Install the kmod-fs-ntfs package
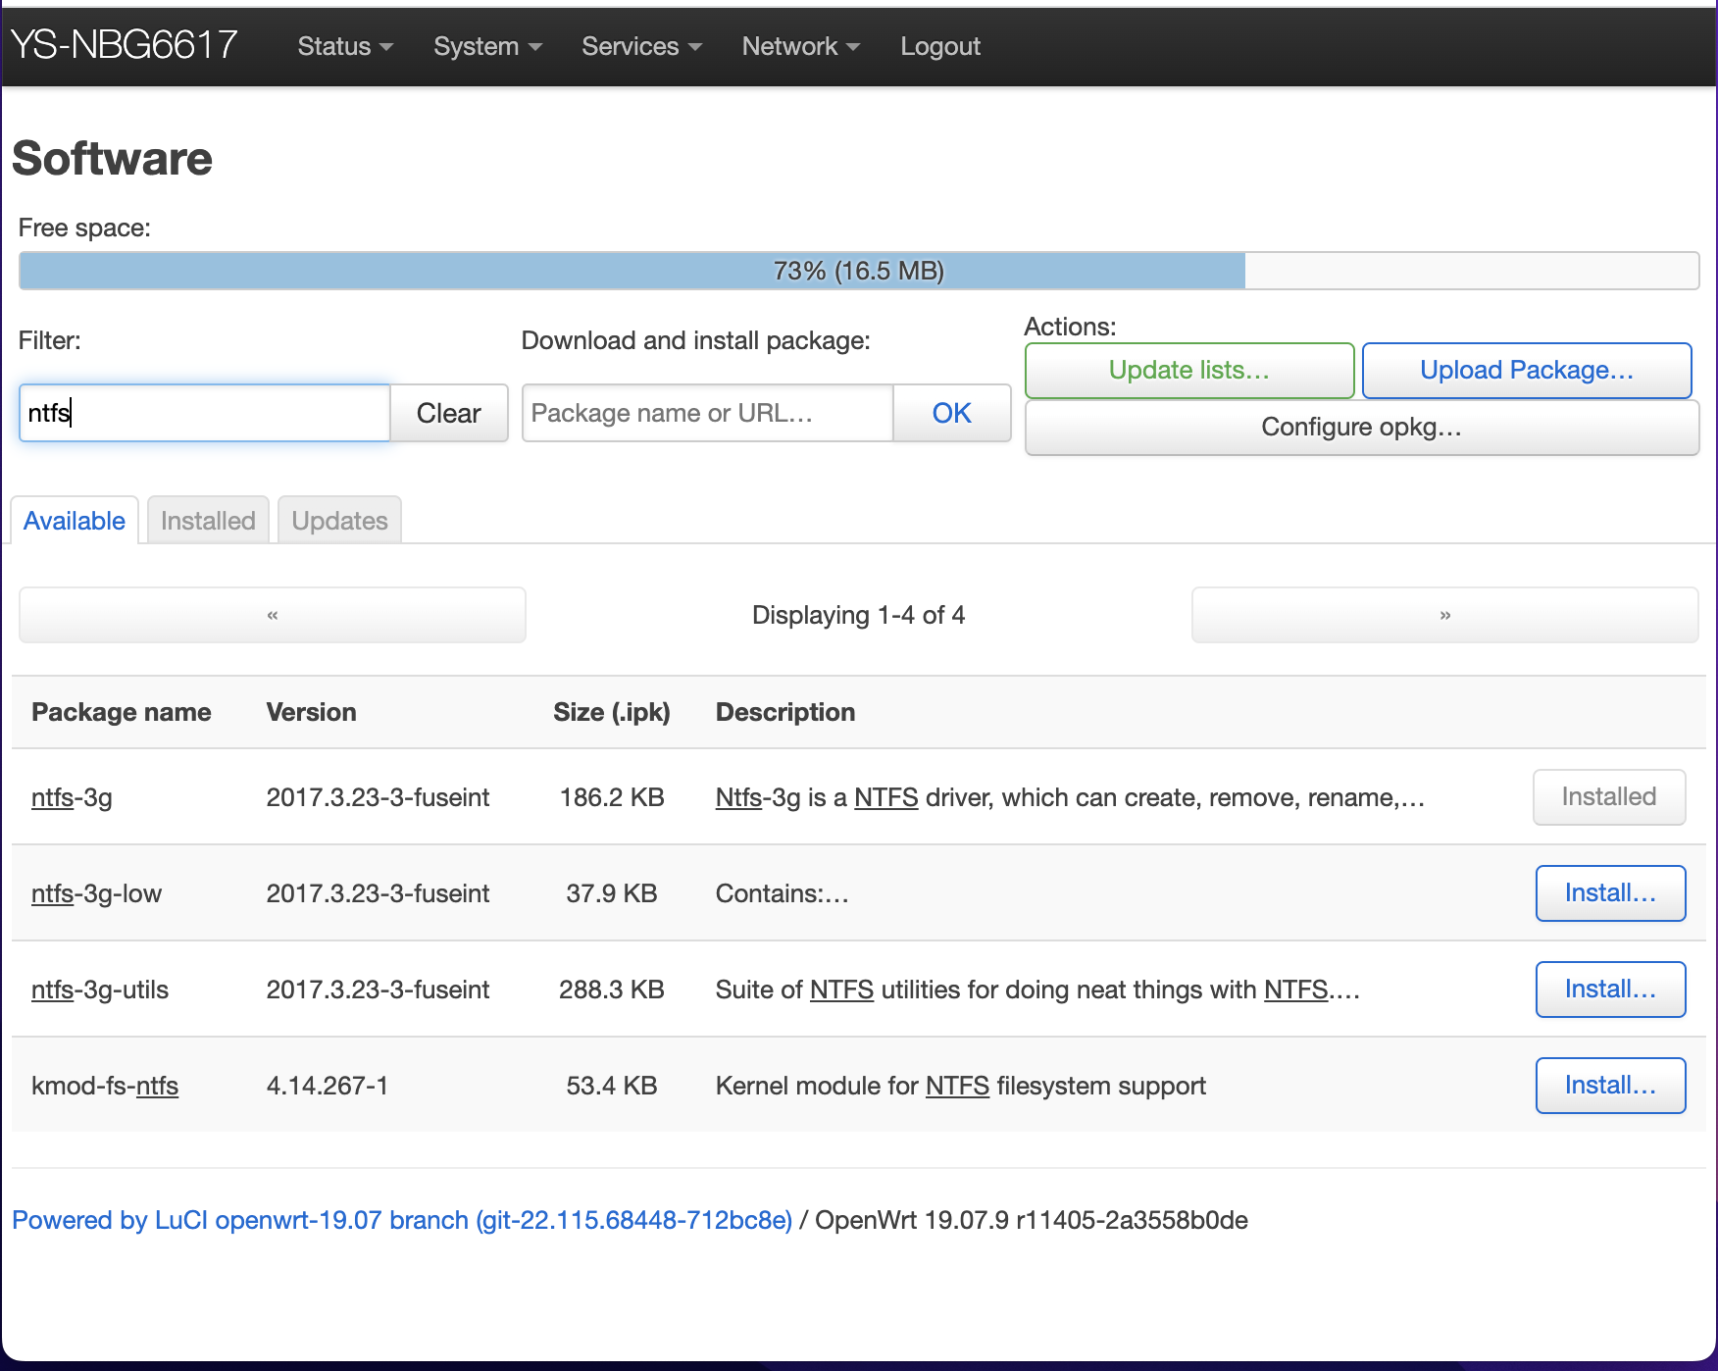1718x1371 pixels. pyautogui.click(x=1609, y=1086)
